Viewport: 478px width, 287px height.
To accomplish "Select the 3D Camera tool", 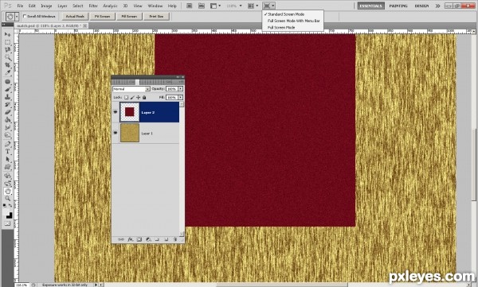I will coord(8,183).
